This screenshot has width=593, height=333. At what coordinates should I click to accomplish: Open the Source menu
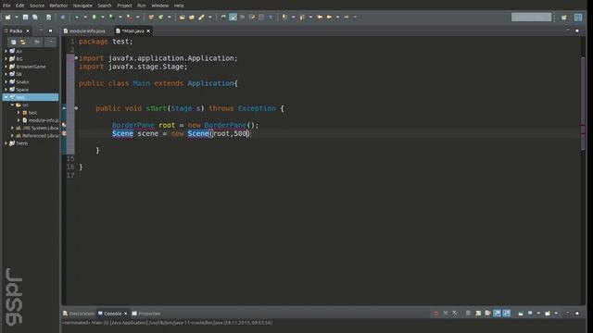coord(37,6)
